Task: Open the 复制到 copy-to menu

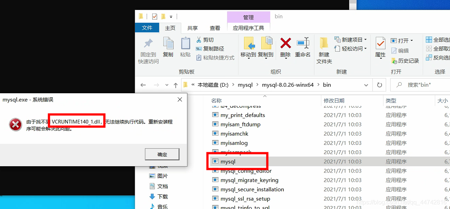Action: (266, 47)
